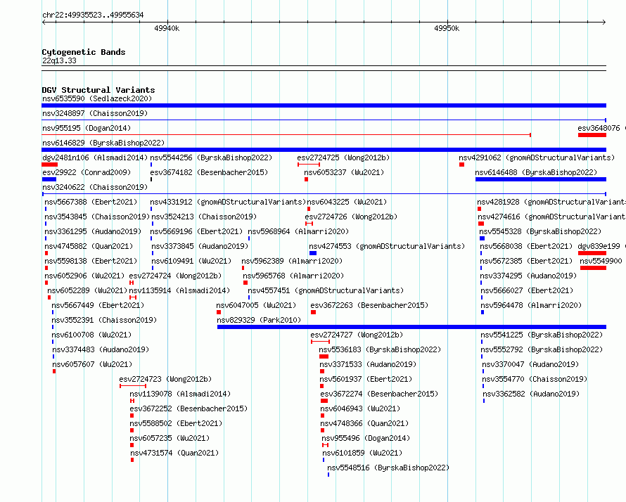Click the nsv6535590 (Sedlazeck2020) variant label
The height and width of the screenshot is (502, 626).
[97, 98]
